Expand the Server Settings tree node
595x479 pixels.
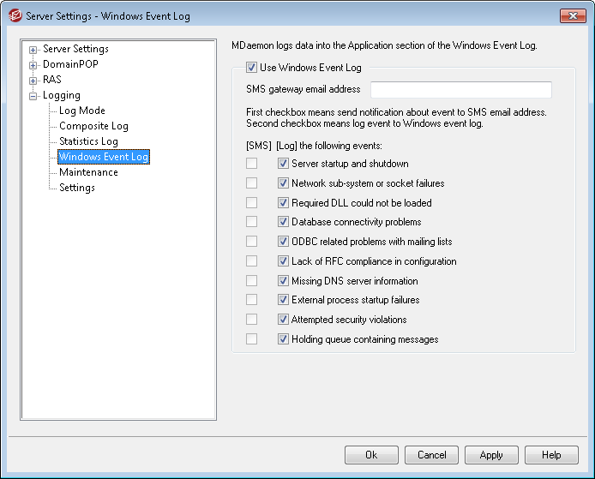33,50
